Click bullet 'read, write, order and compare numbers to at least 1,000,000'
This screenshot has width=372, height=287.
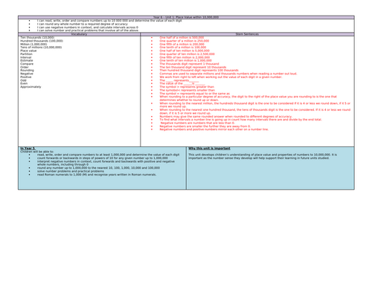pyautogui.click(x=109, y=155)
